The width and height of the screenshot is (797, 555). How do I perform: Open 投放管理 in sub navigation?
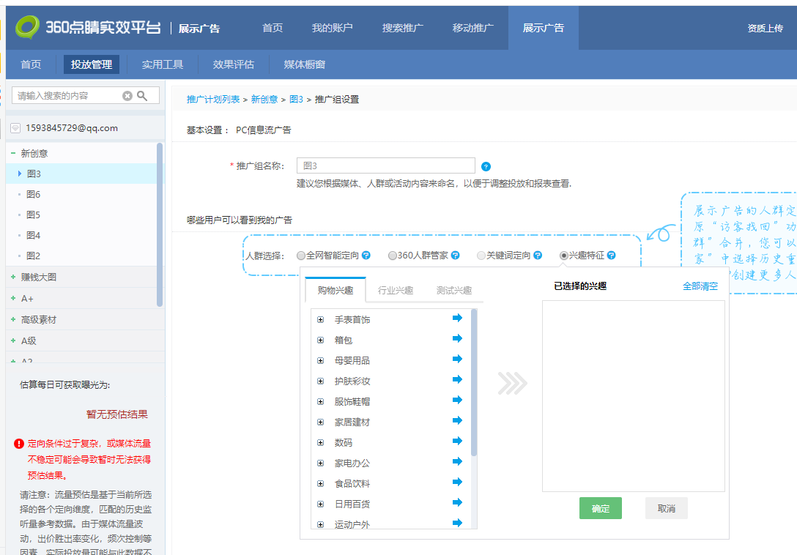point(92,64)
